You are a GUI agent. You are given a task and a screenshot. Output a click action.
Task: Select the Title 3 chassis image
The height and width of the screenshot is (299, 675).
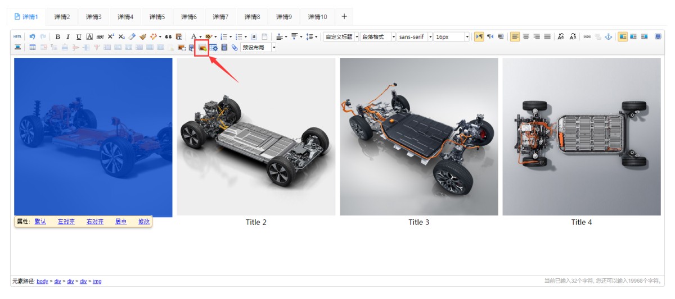coord(418,136)
